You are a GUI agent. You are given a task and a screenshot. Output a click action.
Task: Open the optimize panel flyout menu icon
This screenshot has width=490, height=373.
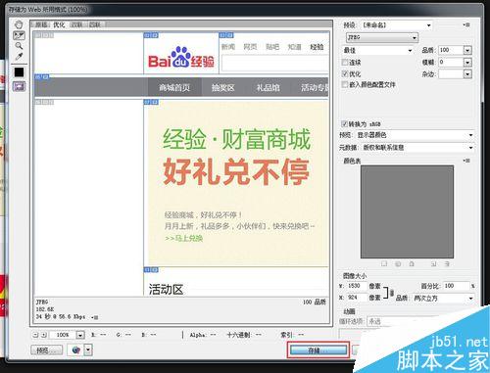[x=466, y=24]
